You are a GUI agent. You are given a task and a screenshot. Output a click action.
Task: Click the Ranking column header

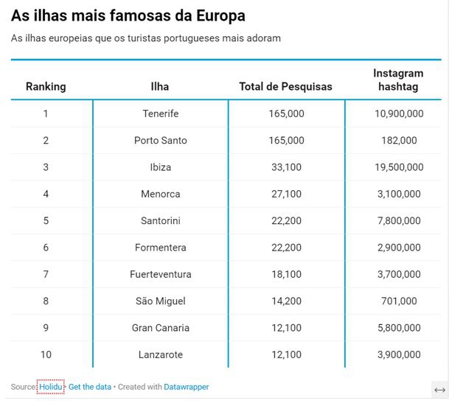pyautogui.click(x=46, y=86)
